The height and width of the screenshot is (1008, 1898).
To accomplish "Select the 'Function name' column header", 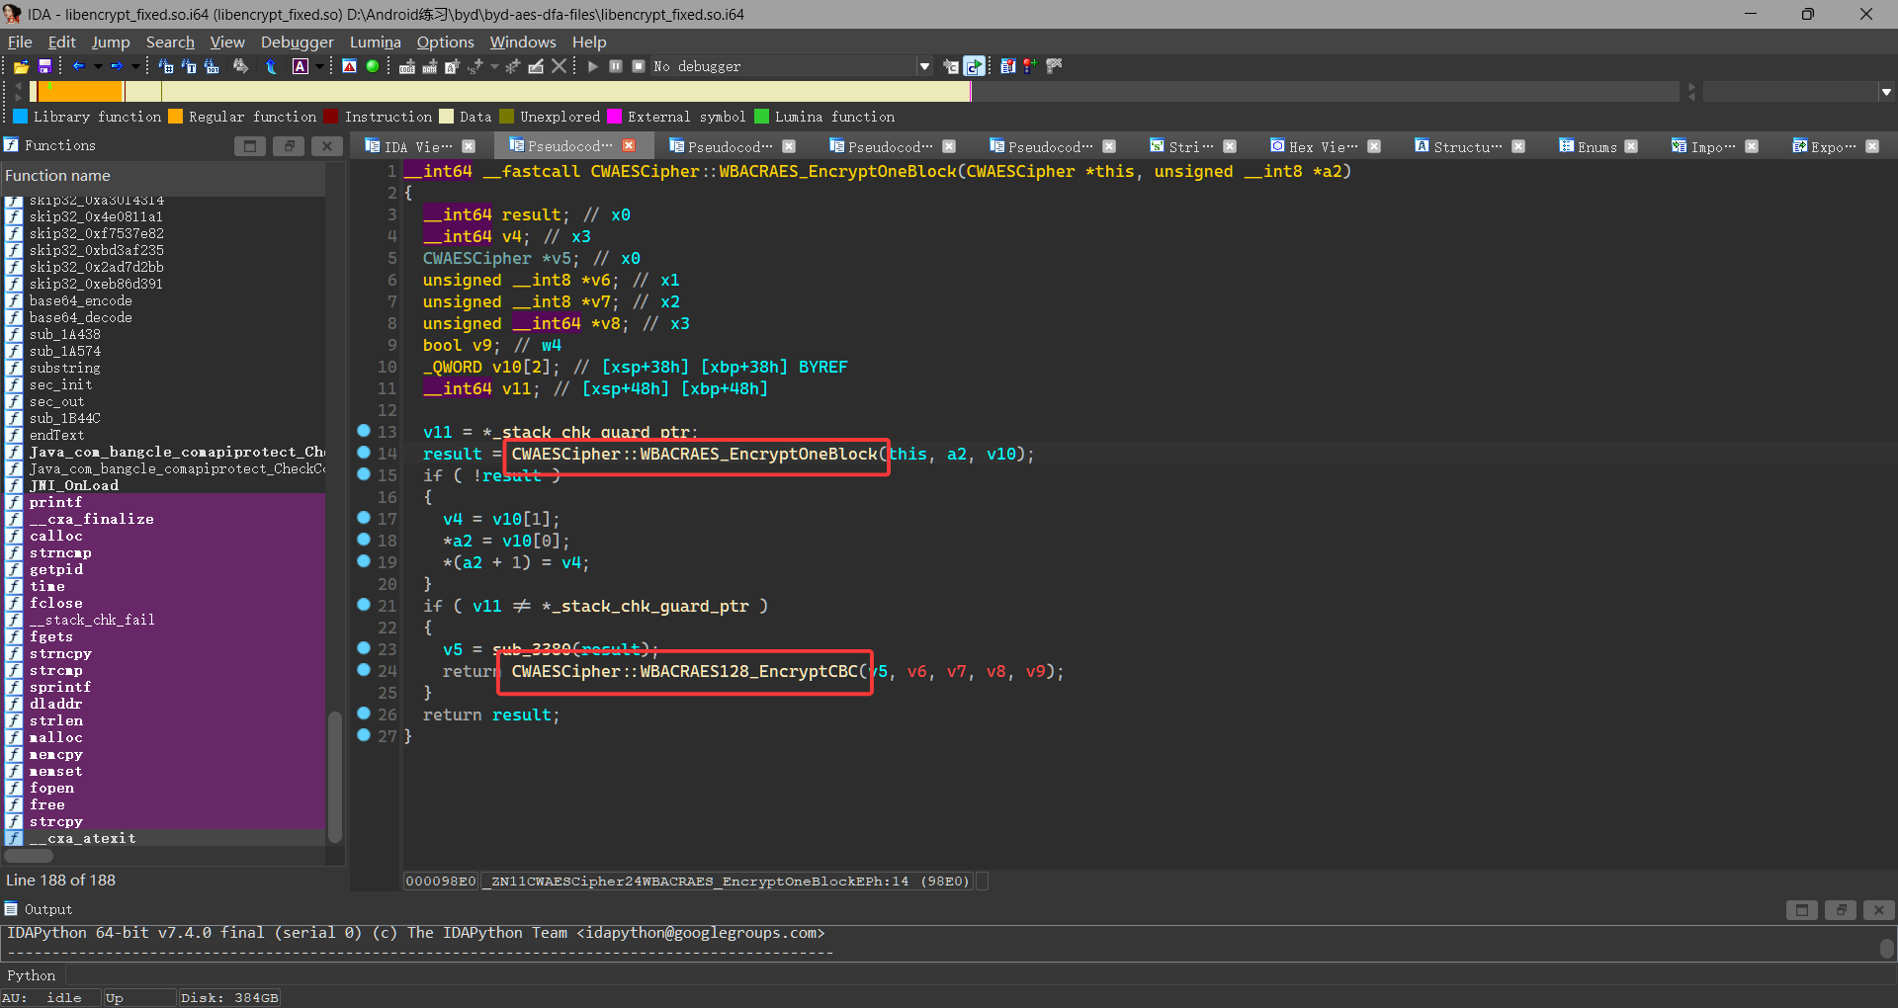I will (163, 176).
